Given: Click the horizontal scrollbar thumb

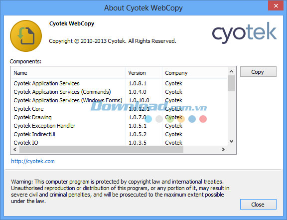Looking at the screenshot, I should point(101,150).
